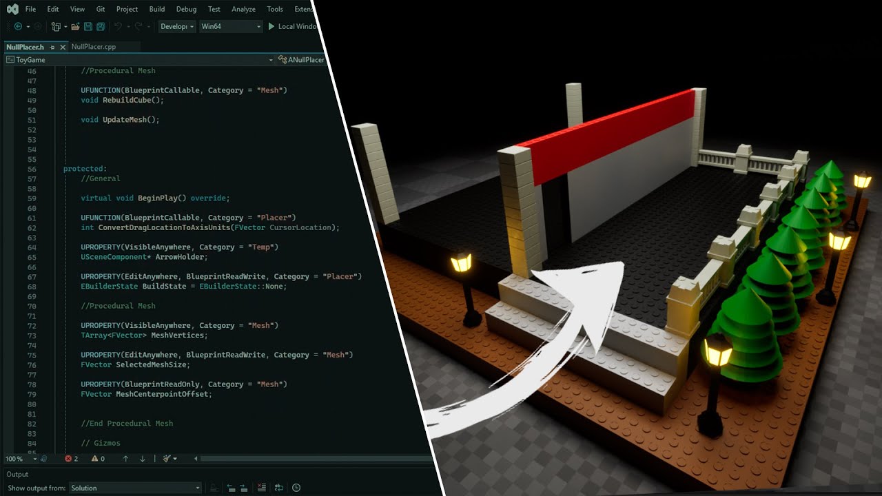Start Local Windows Debugger with play icon
The width and height of the screenshot is (882, 496).
[x=271, y=26]
